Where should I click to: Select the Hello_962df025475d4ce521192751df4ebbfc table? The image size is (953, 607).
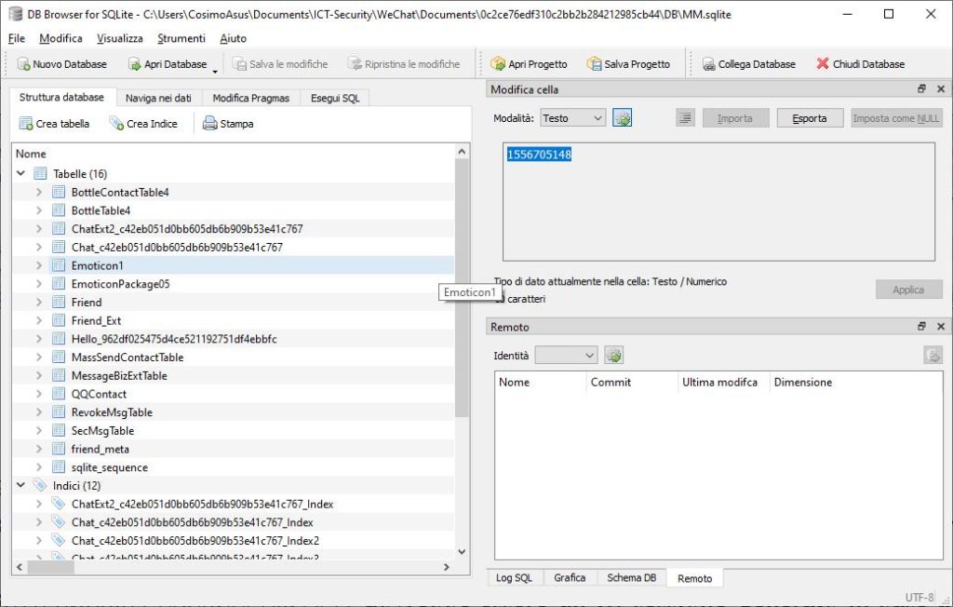click(x=174, y=339)
